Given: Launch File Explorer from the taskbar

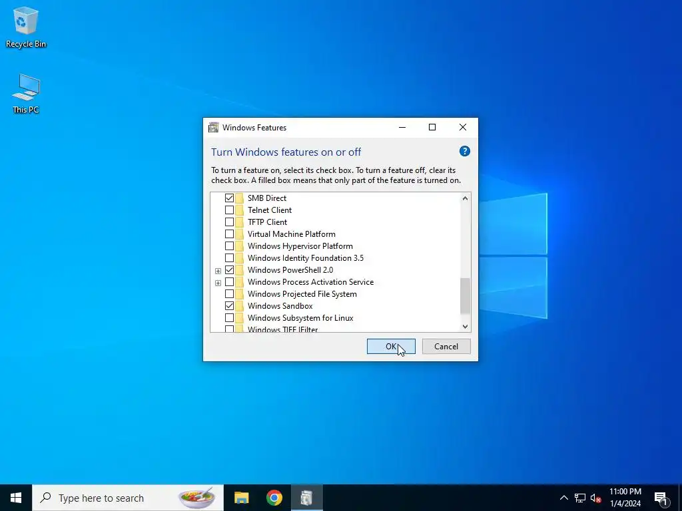Looking at the screenshot, I should click(241, 498).
